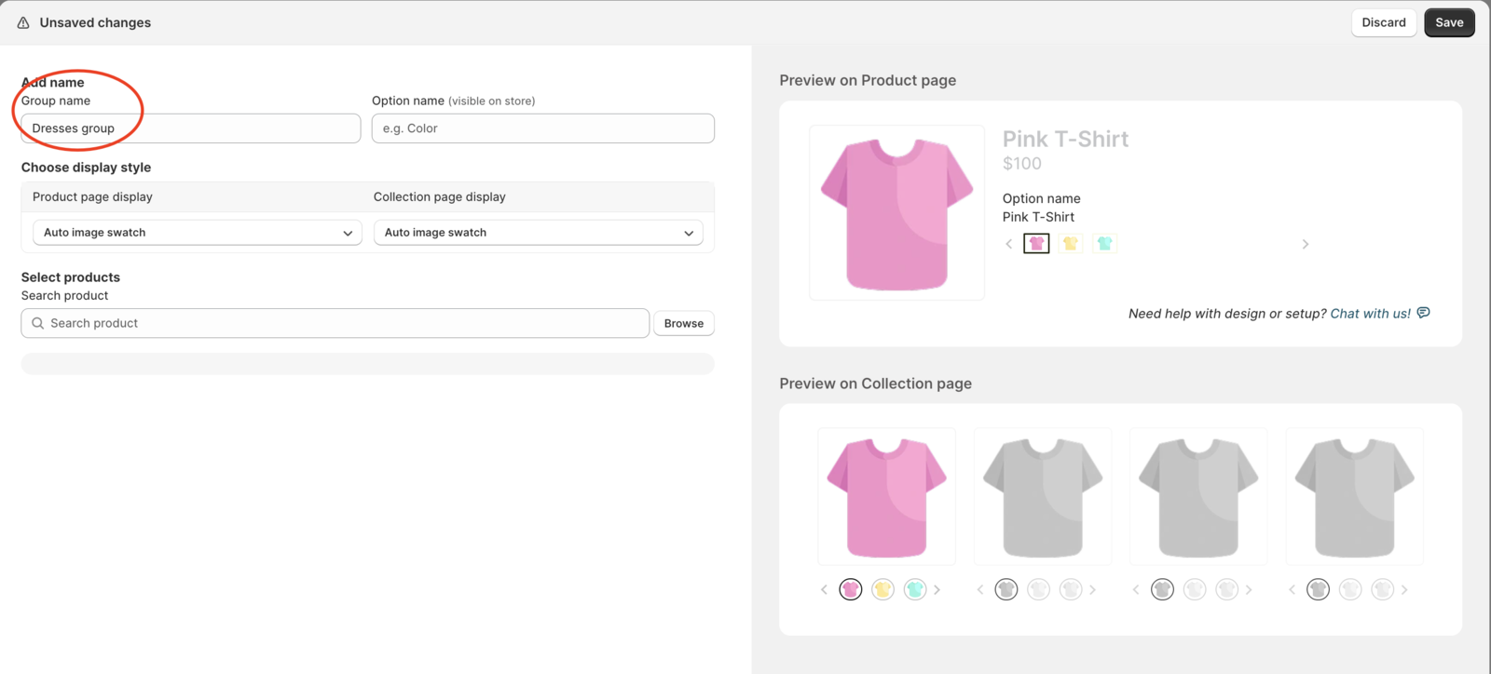Click next arrow under last gray shirt
The height and width of the screenshot is (674, 1491).
[x=1404, y=589]
